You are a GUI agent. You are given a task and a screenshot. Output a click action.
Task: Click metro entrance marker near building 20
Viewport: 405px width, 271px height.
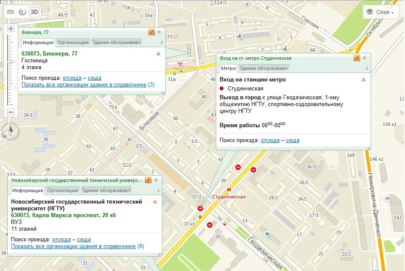point(210,225)
